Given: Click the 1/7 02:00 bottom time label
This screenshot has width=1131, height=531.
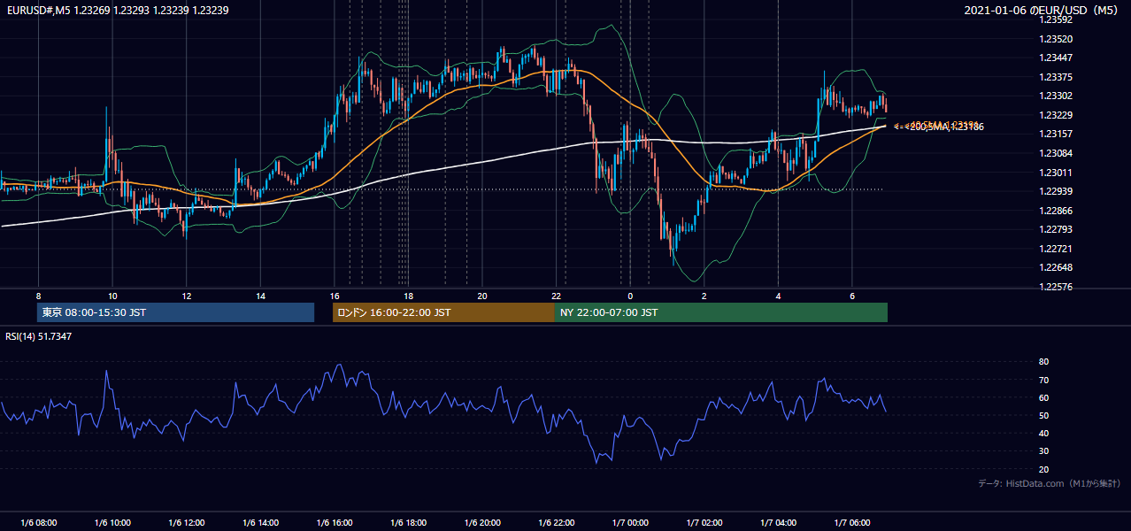Looking at the screenshot, I should tap(704, 522).
